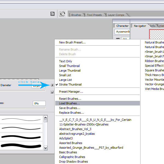The height and width of the screenshot is (164, 164).
Task: Open Preset Manager from the menu
Action: (71, 92)
